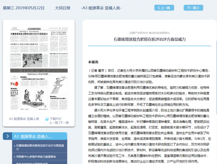This screenshot has width=217, height=164.
Task: Click the article headline 石墨烯增效复合肥将在防沙治沙方面显威力
Action: pyautogui.click(x=150, y=39)
